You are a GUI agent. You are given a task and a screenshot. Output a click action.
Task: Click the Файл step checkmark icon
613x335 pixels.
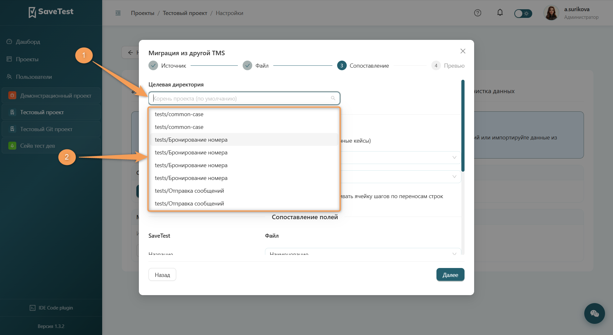(x=247, y=65)
